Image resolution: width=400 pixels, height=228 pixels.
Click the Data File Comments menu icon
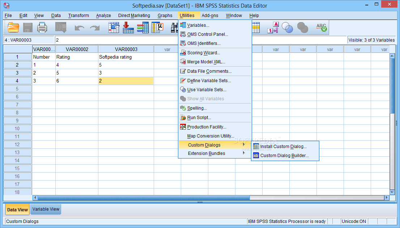point(183,71)
